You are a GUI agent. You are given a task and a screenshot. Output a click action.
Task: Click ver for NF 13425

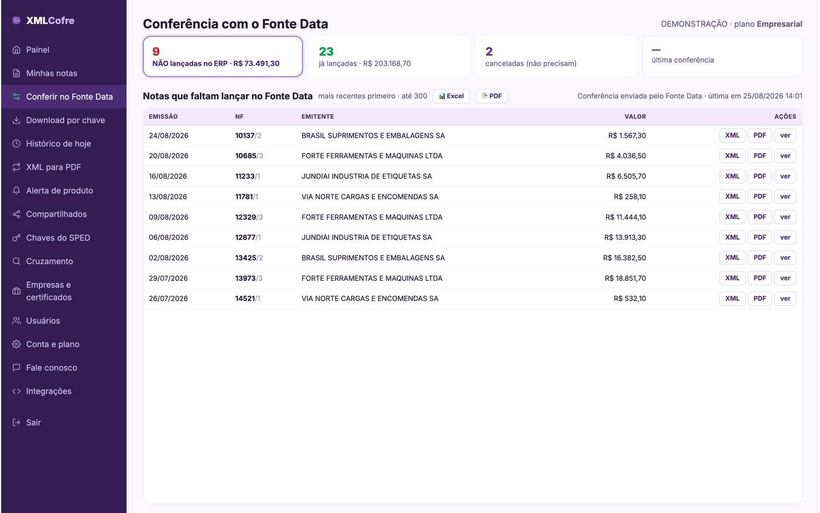785,257
